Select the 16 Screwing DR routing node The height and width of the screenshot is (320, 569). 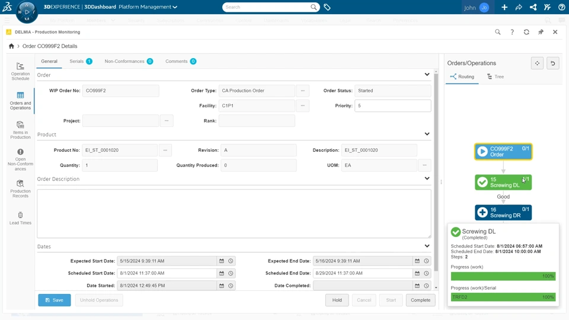(503, 212)
